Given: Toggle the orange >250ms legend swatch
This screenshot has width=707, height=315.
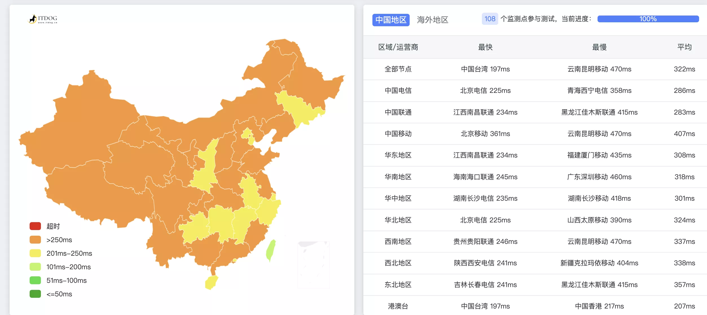Looking at the screenshot, I should pos(35,240).
